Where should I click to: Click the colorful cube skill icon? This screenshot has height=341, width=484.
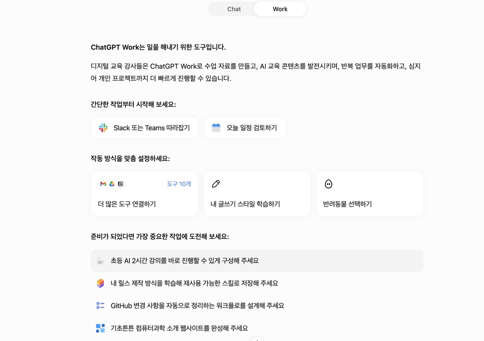click(100, 283)
